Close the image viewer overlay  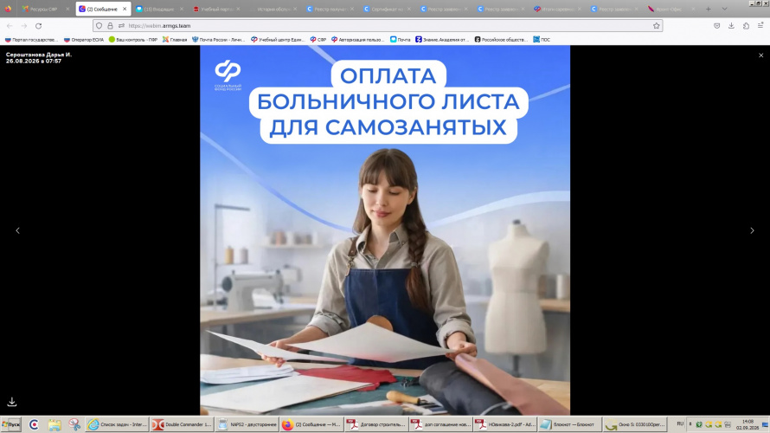pyautogui.click(x=761, y=55)
